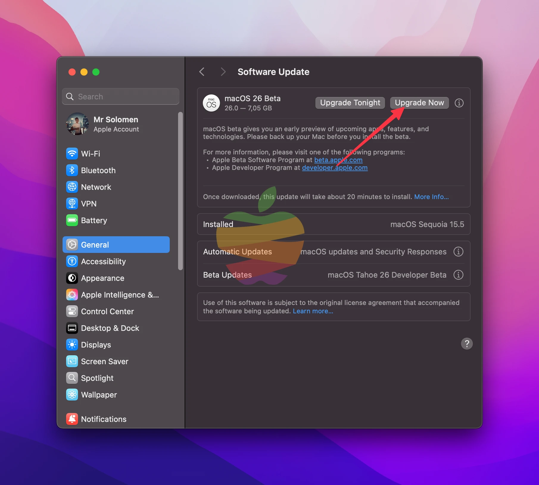Click the Upgrade Now button
This screenshot has width=539, height=485.
point(419,103)
